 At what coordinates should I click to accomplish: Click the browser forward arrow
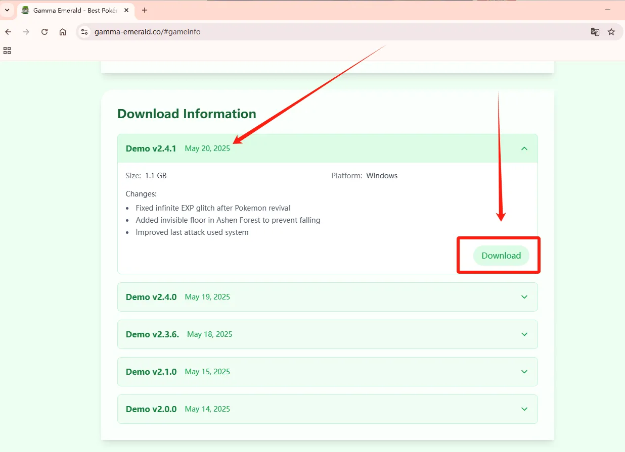(x=26, y=32)
